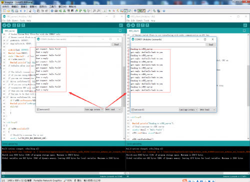Click the print icon in Imagine toolbar

coord(16,11)
